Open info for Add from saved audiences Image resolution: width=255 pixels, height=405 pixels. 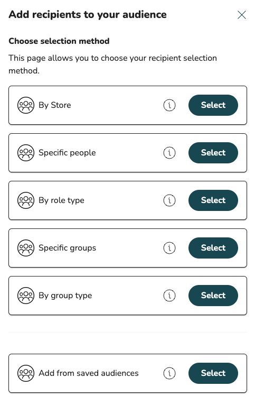(169, 373)
